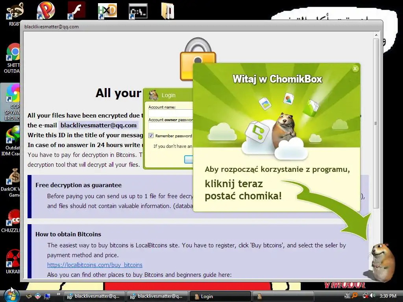Click the 3:30 PM taskbar clock
This screenshot has width=403, height=302.
388,296
